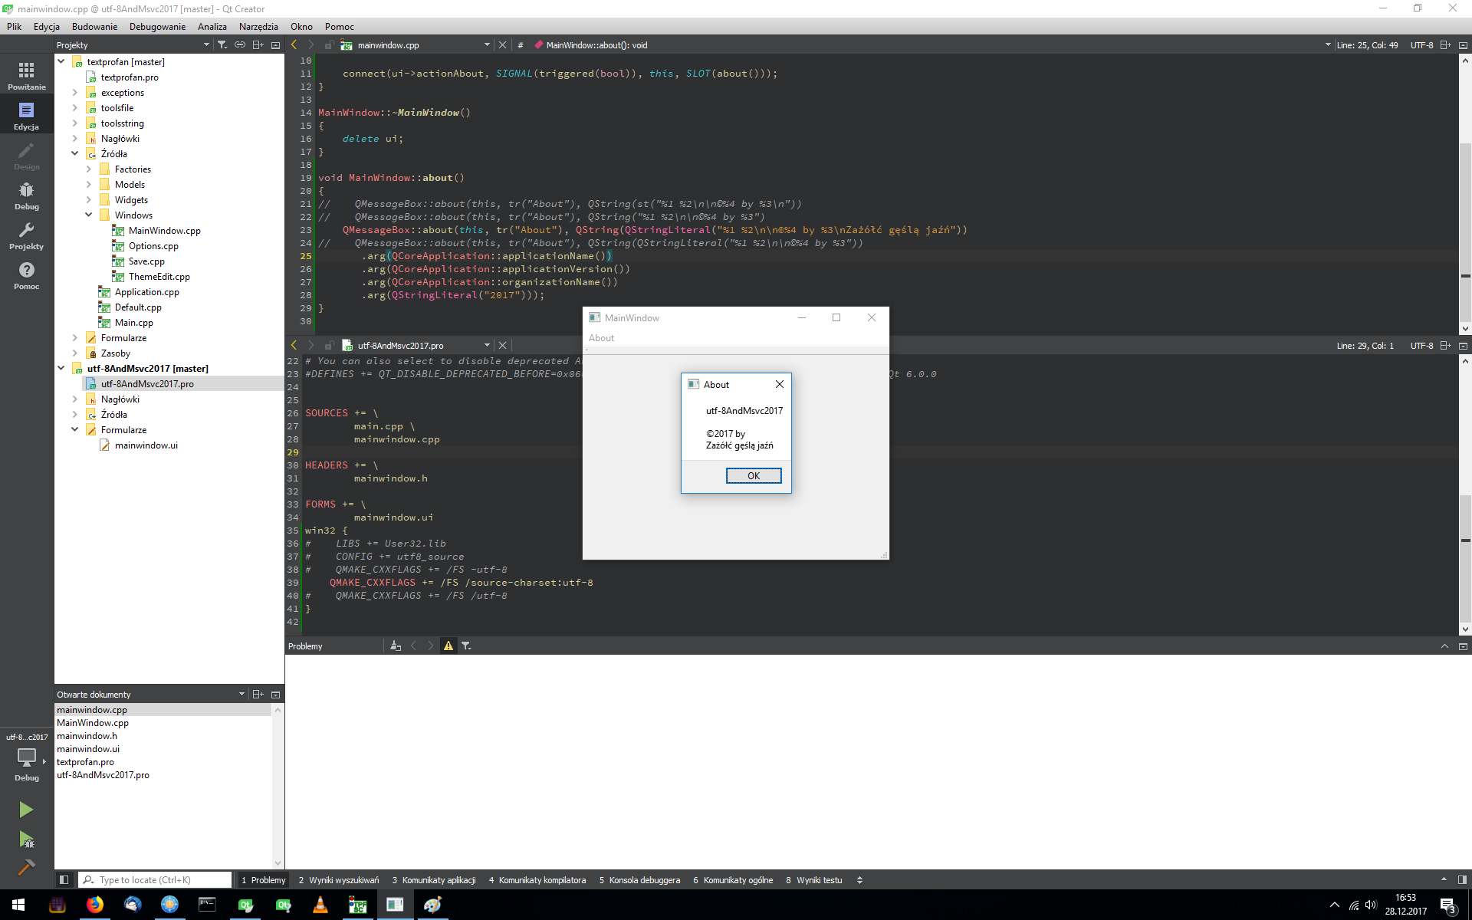The width and height of the screenshot is (1472, 920).
Task: Click the green Run button
Action: click(26, 810)
